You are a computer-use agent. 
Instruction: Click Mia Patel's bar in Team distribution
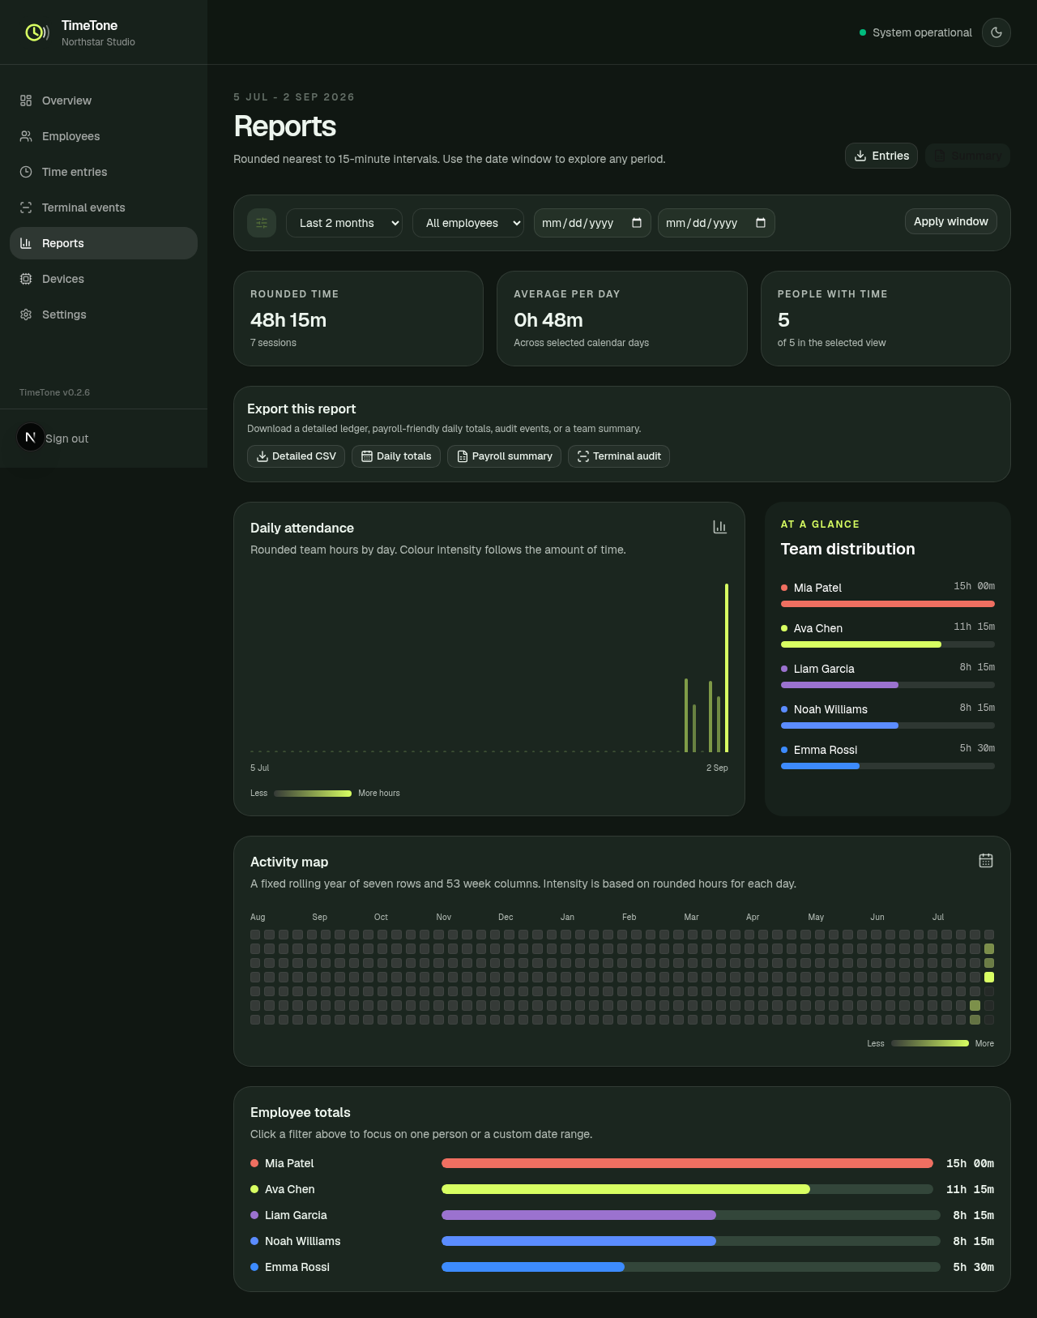(x=888, y=604)
